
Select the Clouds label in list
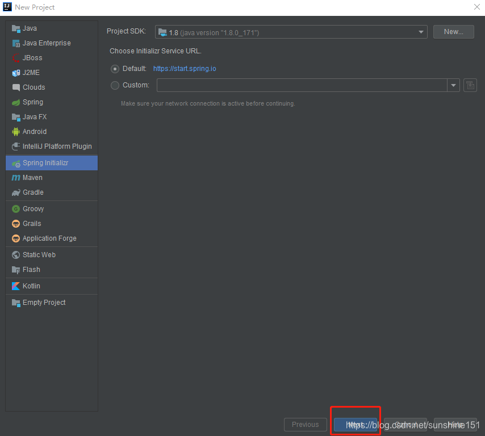(x=34, y=87)
